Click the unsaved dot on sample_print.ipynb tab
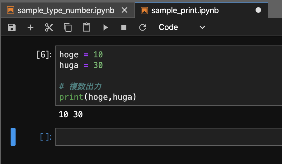Screen dimensions: 282x164 258,10
